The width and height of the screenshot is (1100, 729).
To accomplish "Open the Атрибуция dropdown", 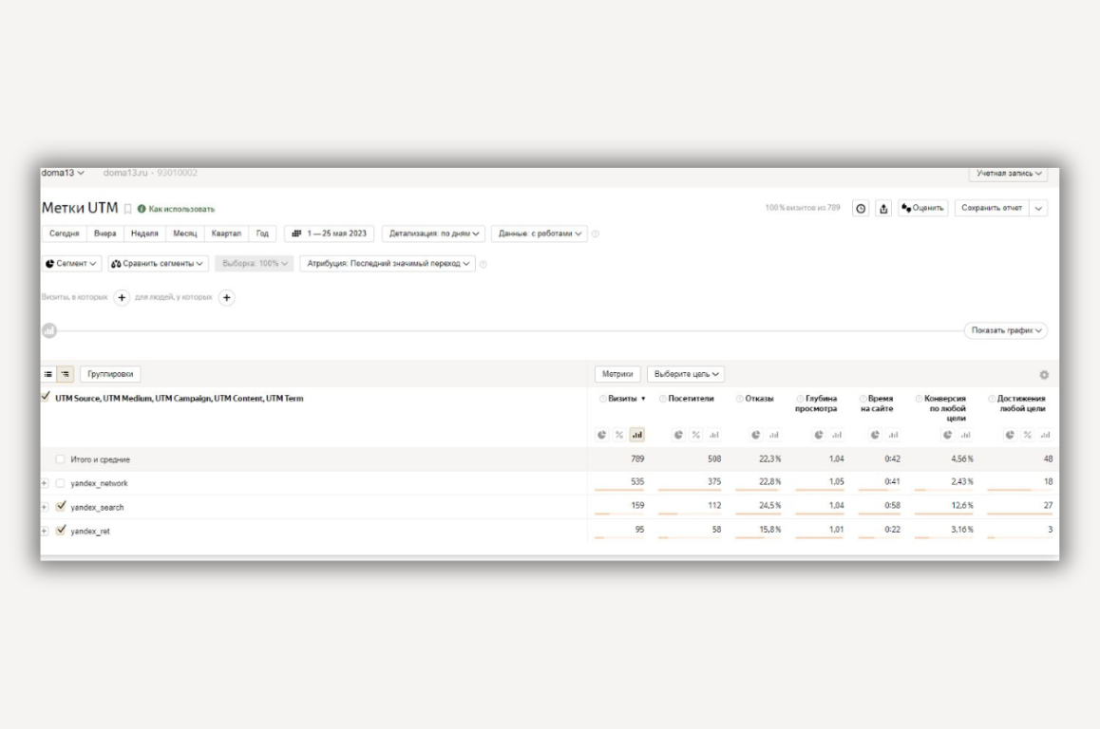I will point(388,264).
